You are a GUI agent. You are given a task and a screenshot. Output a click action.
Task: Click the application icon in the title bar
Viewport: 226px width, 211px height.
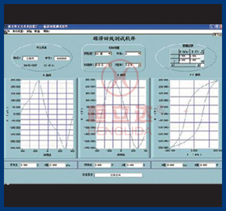[x=6, y=27]
